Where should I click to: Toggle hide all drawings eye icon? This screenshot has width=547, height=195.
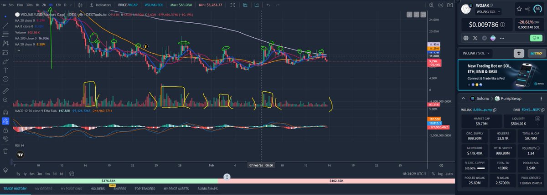(5, 139)
